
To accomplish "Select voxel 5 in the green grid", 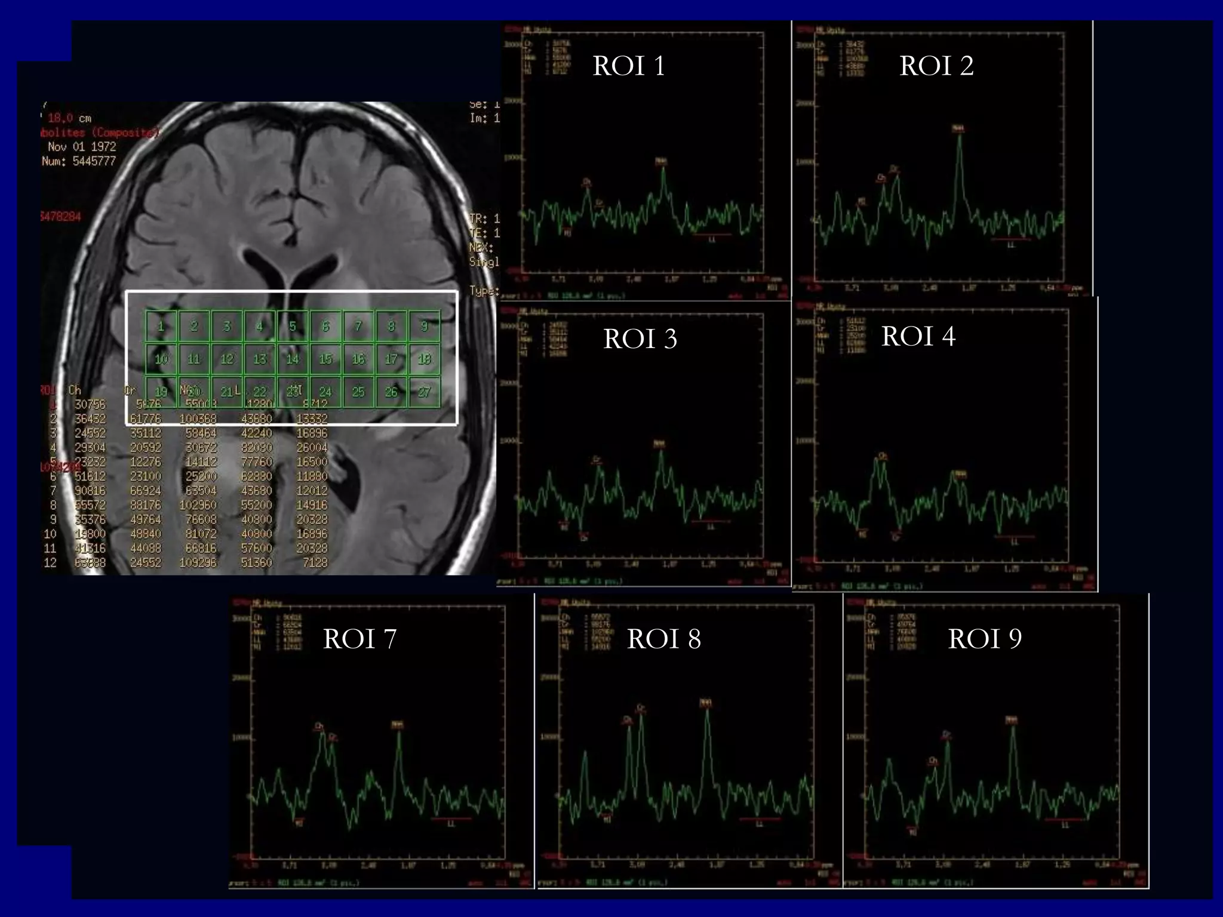I will 293,326.
